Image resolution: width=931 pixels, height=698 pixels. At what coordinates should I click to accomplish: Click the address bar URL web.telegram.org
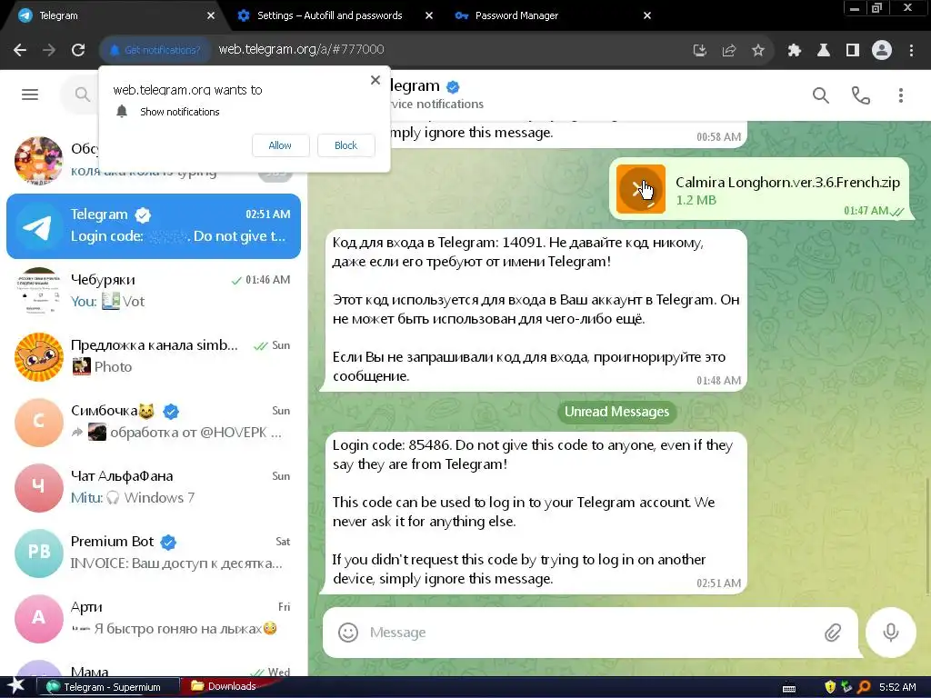point(301,49)
